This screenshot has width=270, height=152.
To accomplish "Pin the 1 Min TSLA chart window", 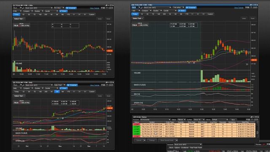I will 251,5.
